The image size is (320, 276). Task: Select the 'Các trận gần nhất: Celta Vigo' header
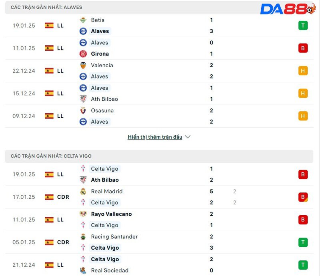[x=51, y=156]
